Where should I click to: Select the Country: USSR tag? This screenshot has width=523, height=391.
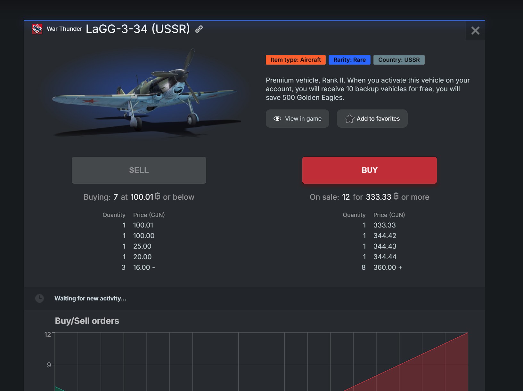[399, 60]
